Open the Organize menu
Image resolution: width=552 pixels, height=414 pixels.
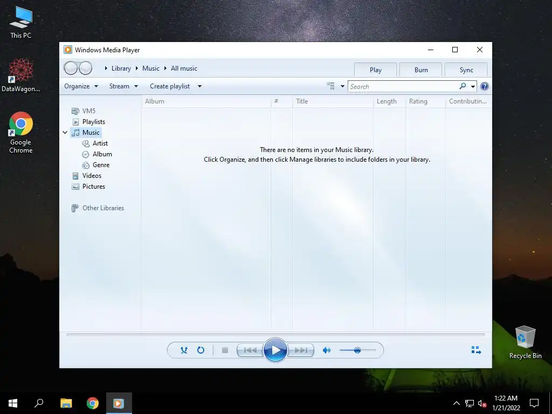coord(81,86)
